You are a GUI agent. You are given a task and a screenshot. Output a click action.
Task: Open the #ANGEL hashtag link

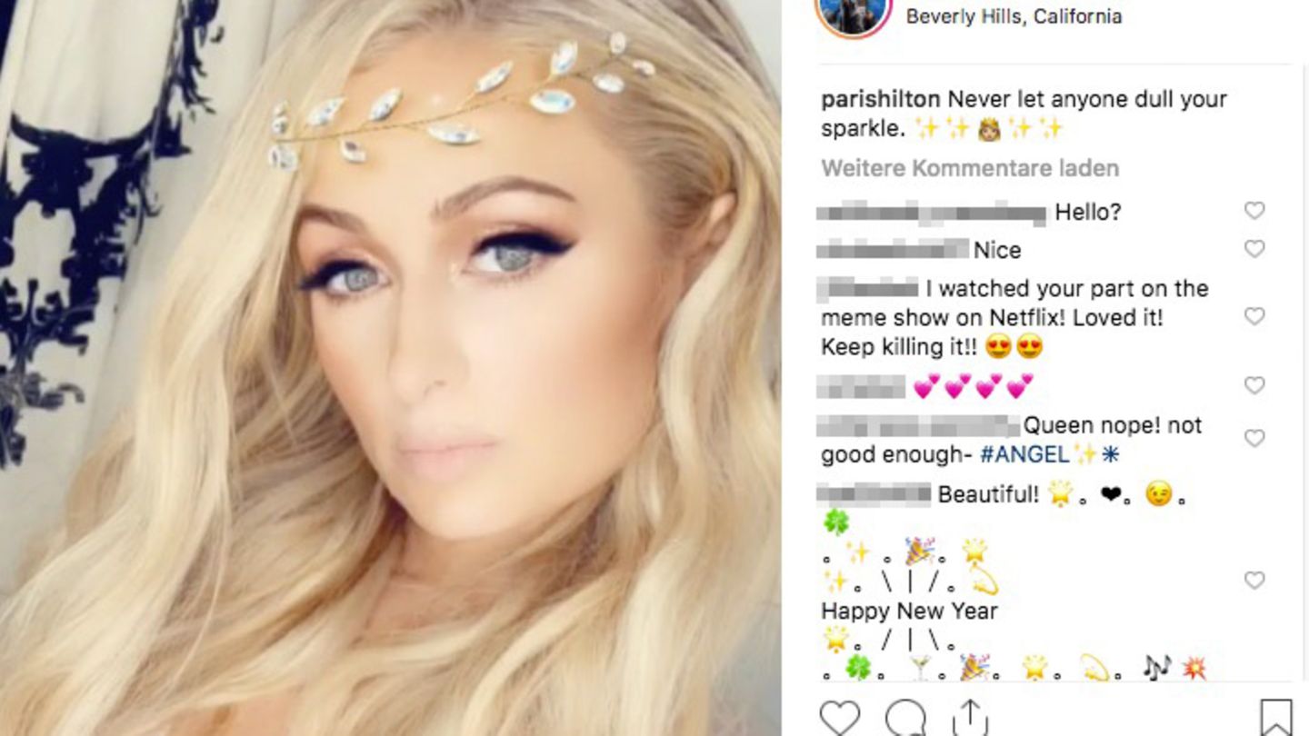click(x=1026, y=453)
